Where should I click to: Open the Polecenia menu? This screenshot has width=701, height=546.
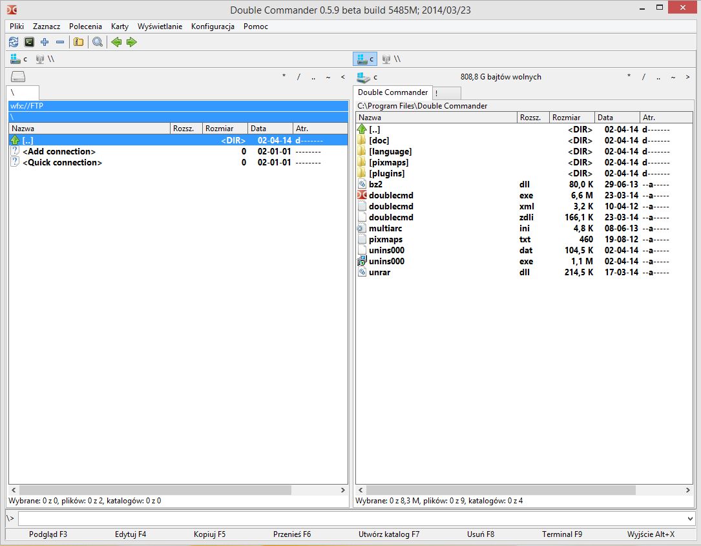pos(85,26)
